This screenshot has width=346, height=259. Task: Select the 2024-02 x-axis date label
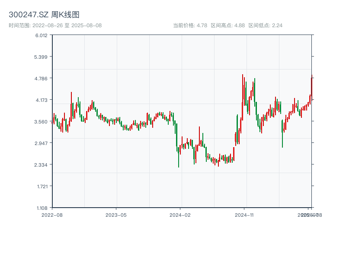(x=180, y=215)
